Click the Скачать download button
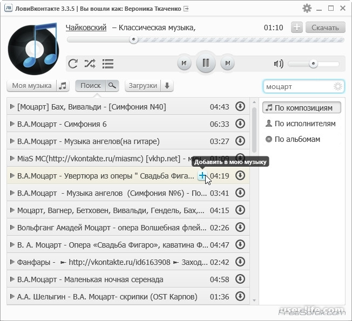352x321 pixels. click(325, 28)
